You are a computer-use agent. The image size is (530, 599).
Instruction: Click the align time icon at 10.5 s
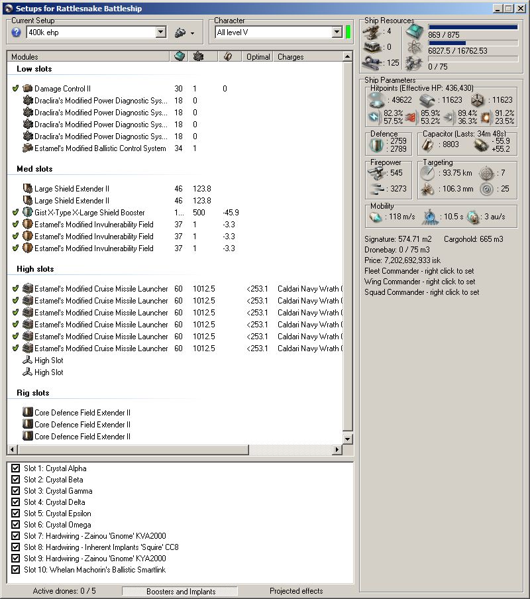pyautogui.click(x=431, y=217)
